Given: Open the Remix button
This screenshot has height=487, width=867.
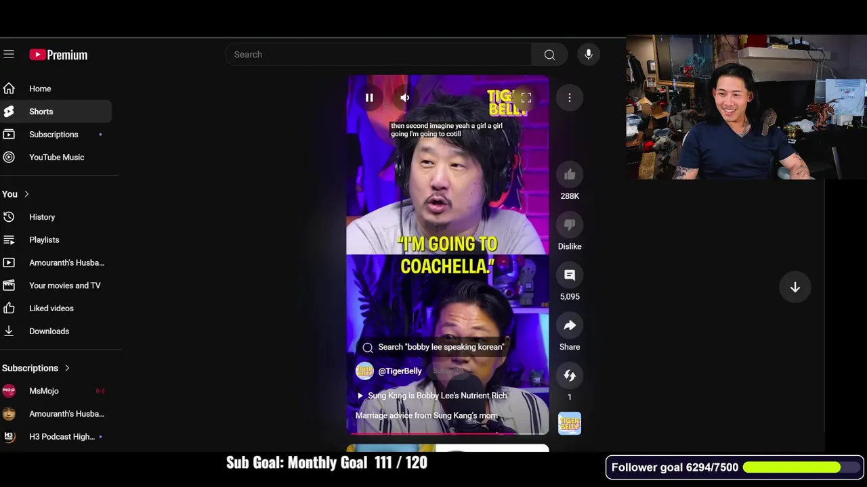Looking at the screenshot, I should (x=570, y=375).
